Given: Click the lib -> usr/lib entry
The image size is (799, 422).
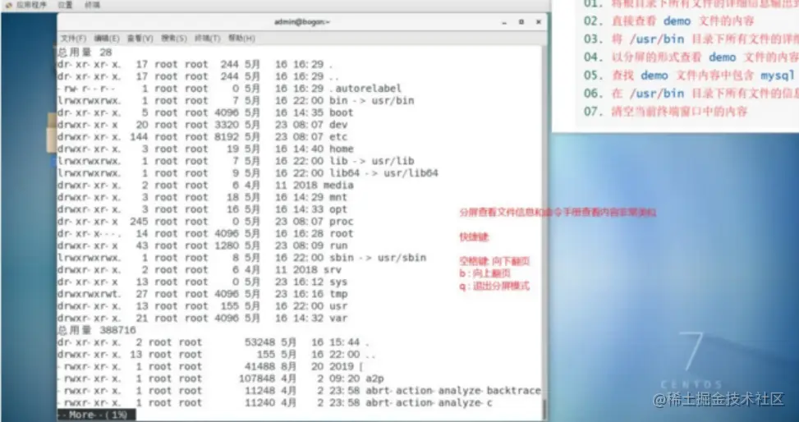Looking at the screenshot, I should click(372, 161).
